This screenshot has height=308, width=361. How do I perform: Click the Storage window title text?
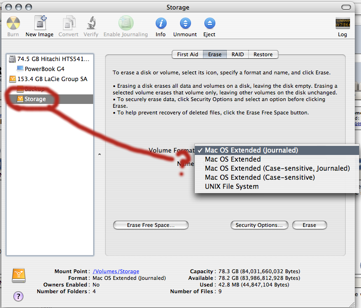(178, 7)
